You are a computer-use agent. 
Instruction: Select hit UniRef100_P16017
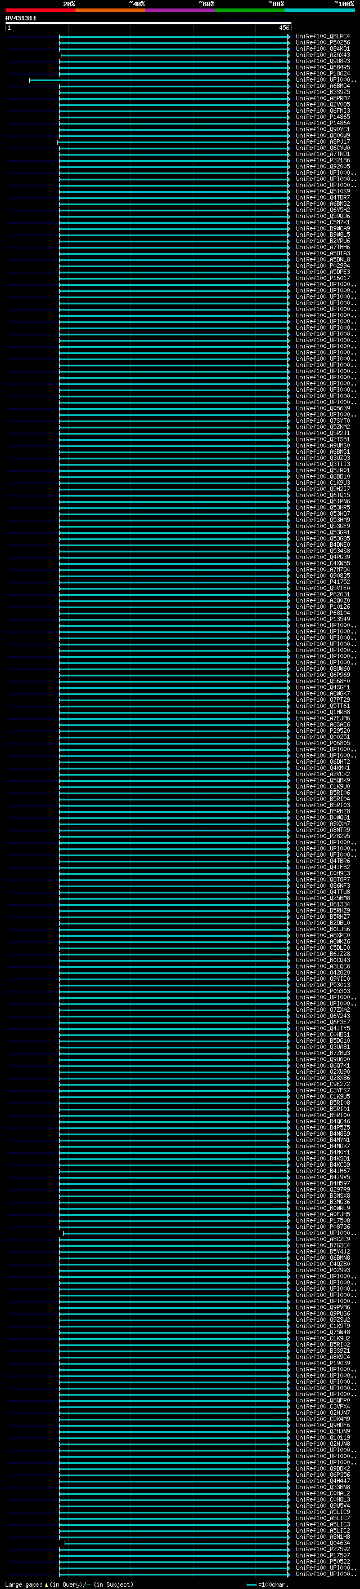[x=323, y=278]
